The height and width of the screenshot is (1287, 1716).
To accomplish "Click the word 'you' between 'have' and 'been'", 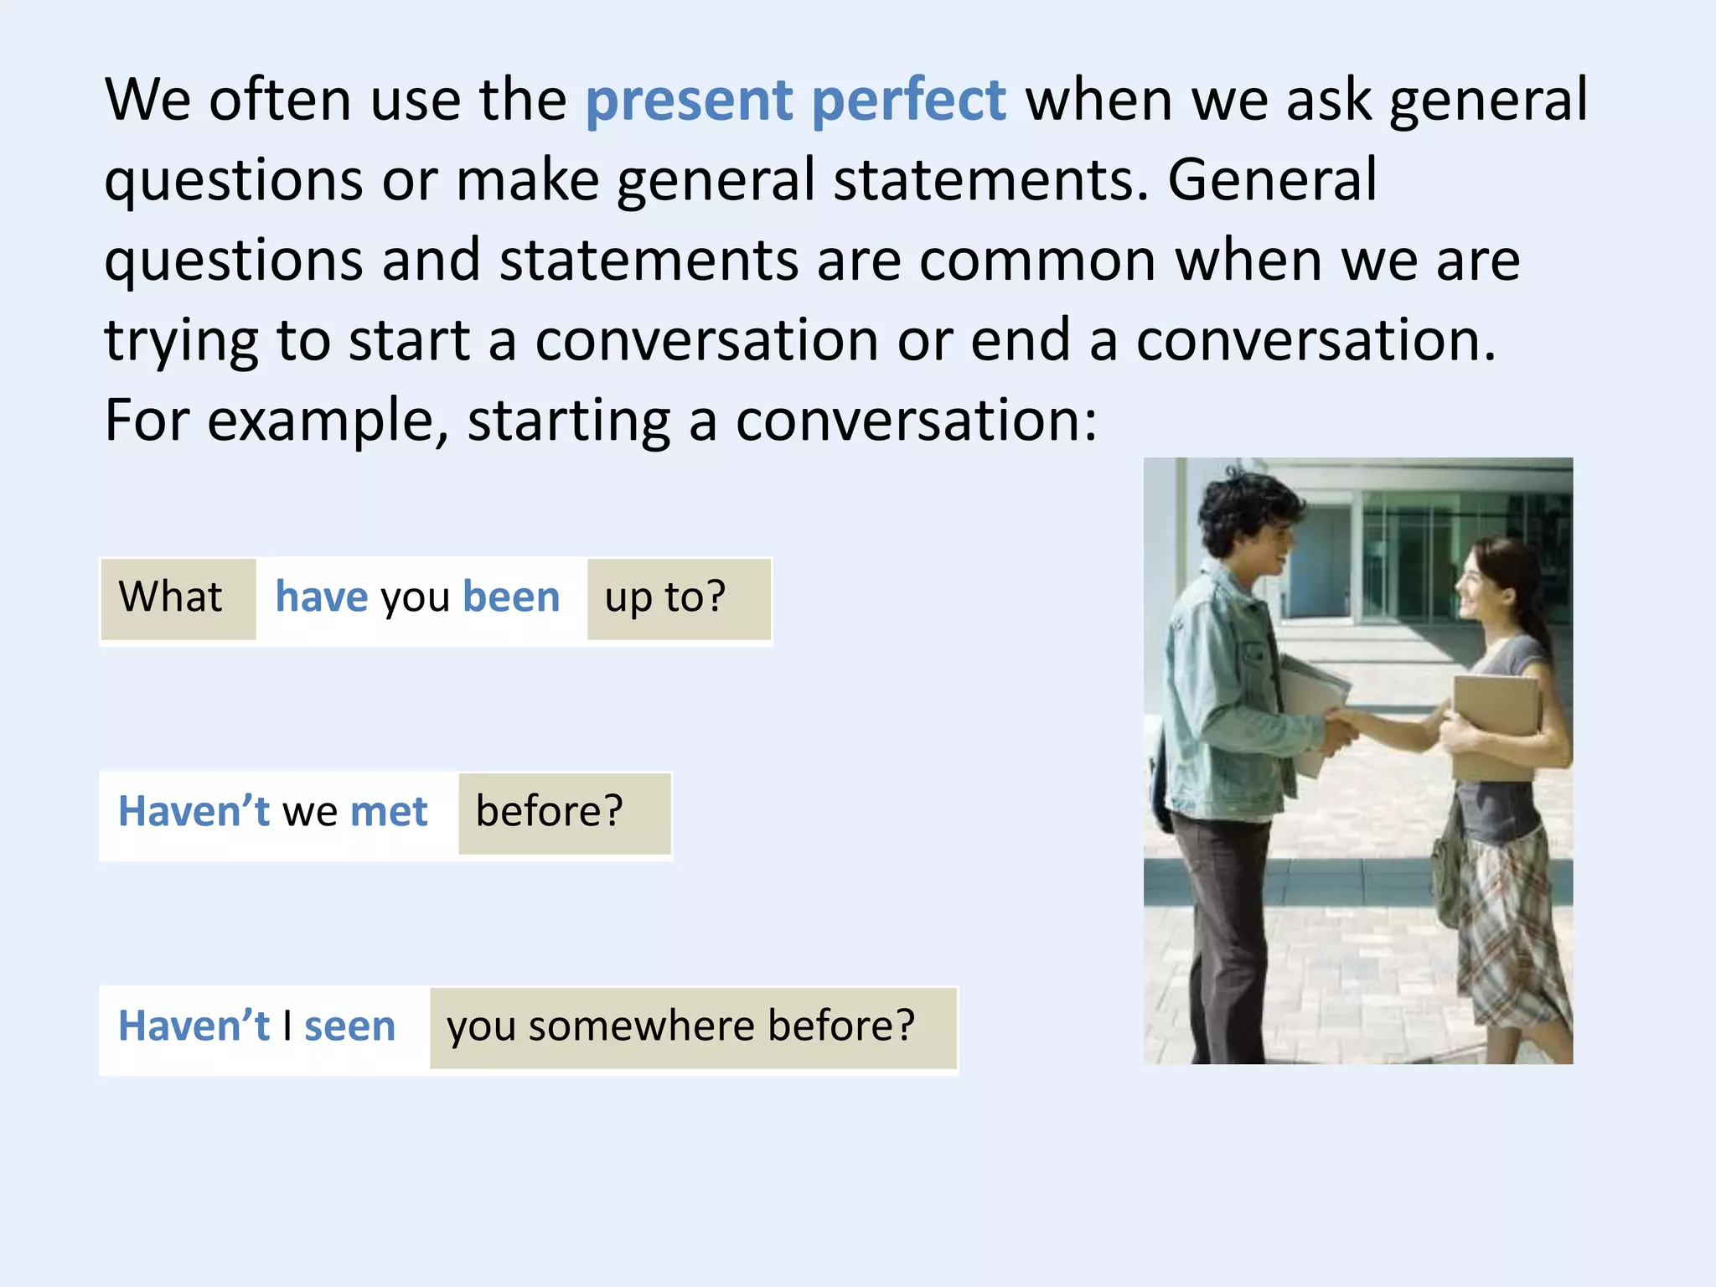I will point(415,598).
